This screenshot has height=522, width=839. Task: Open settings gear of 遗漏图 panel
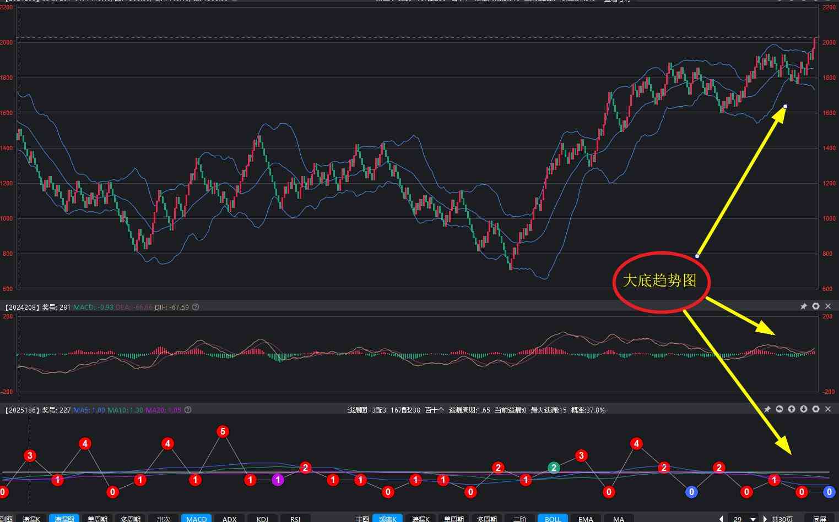816,409
